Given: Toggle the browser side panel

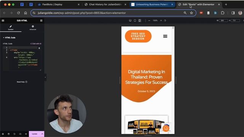Looking at the screenshot, I should tap(233, 13).
